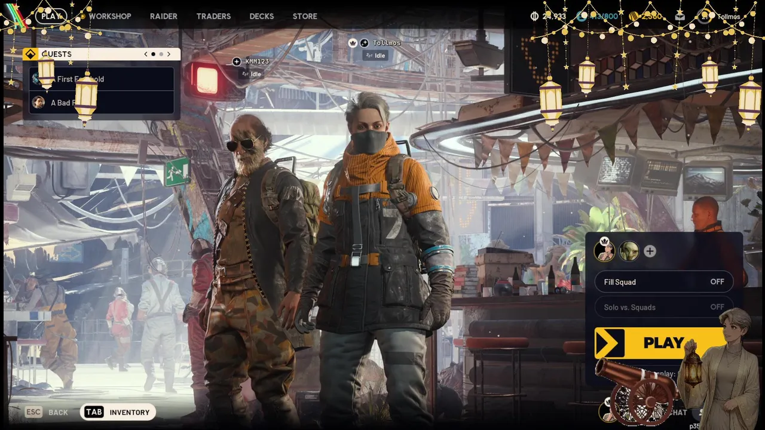Open the A First Foothold quest row
This screenshot has width=765, height=430.
click(x=102, y=79)
